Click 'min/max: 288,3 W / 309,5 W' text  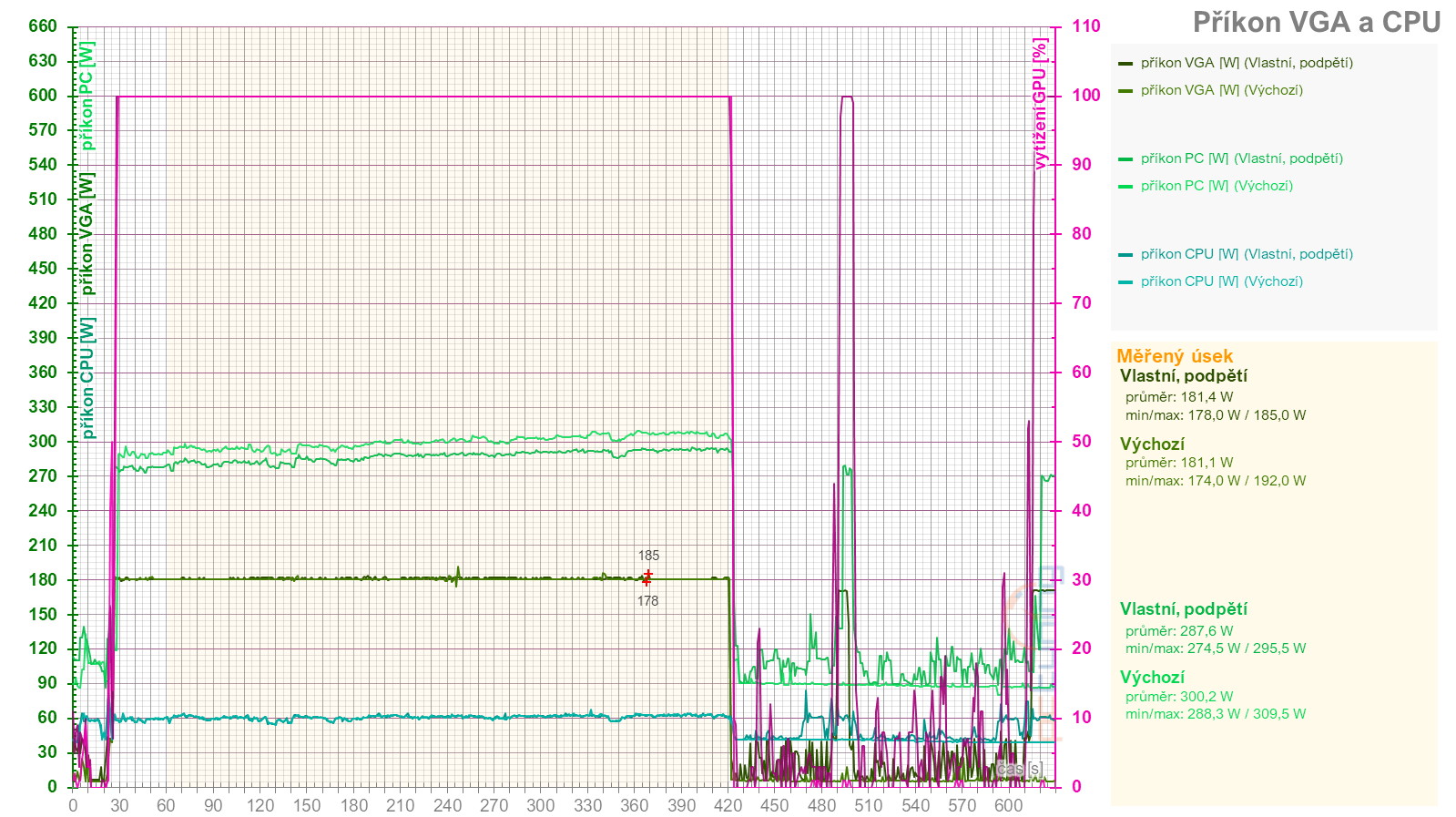1216,714
